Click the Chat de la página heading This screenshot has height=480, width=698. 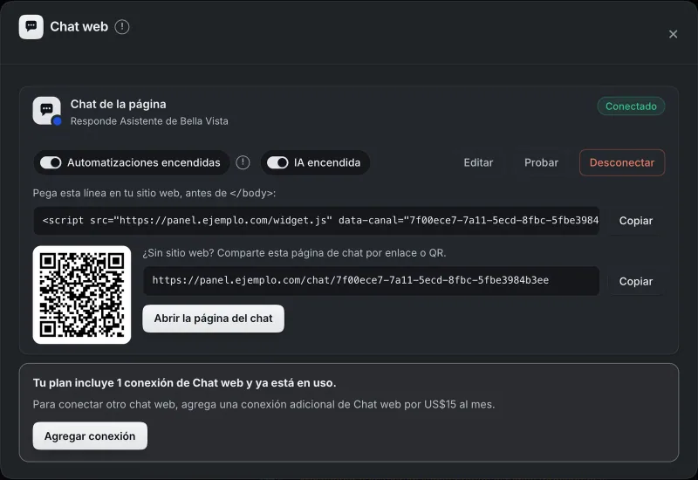coord(119,104)
